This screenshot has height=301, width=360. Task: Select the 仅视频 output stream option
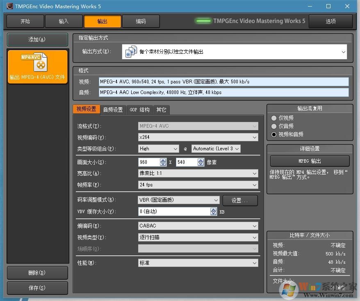pos(273,118)
